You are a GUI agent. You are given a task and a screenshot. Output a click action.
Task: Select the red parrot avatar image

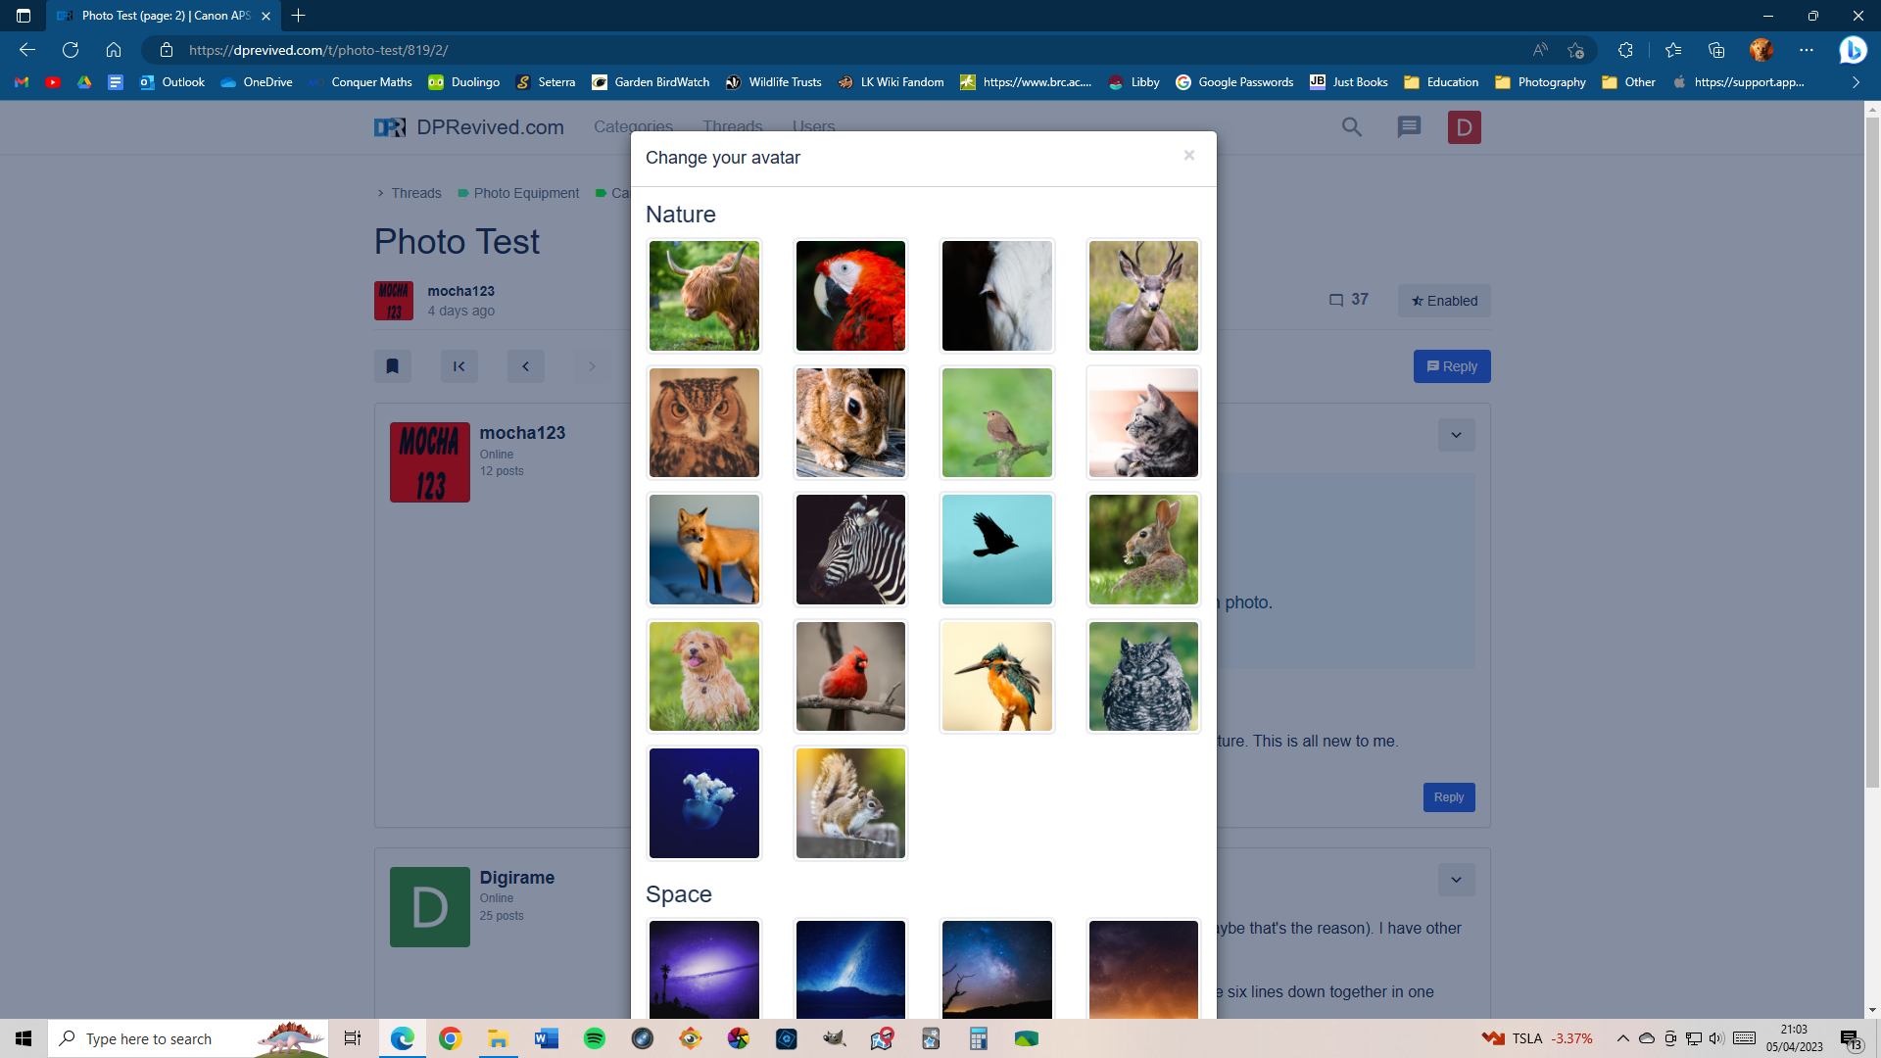point(850,296)
